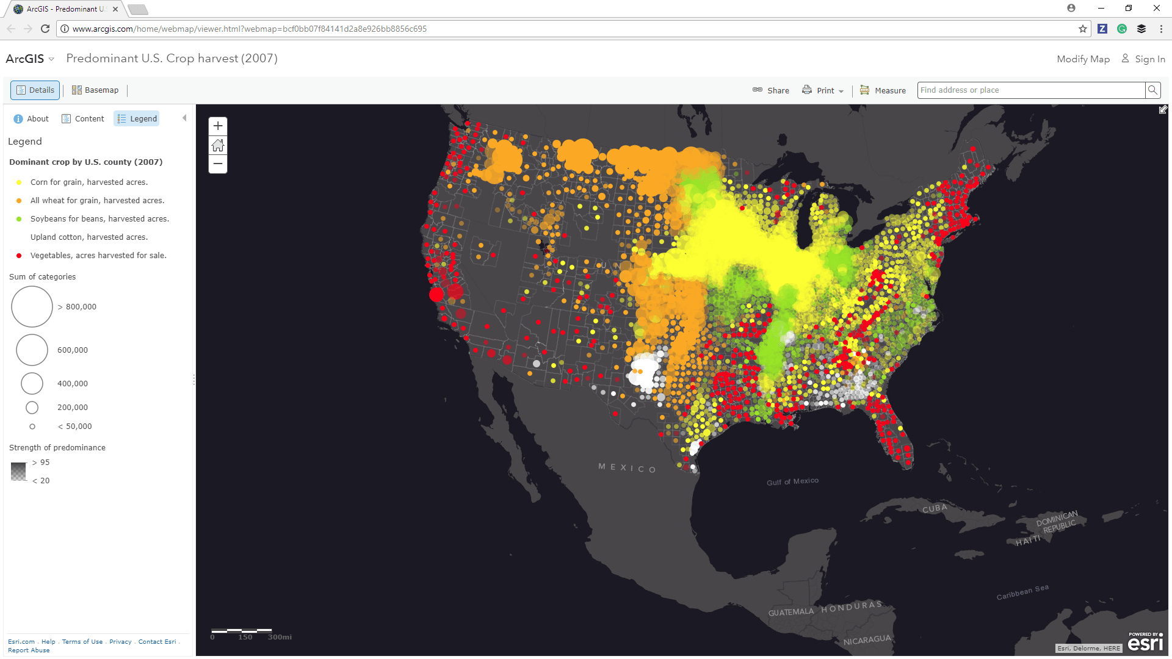The width and height of the screenshot is (1172, 659).
Task: Switch to the About tab
Action: (31, 119)
